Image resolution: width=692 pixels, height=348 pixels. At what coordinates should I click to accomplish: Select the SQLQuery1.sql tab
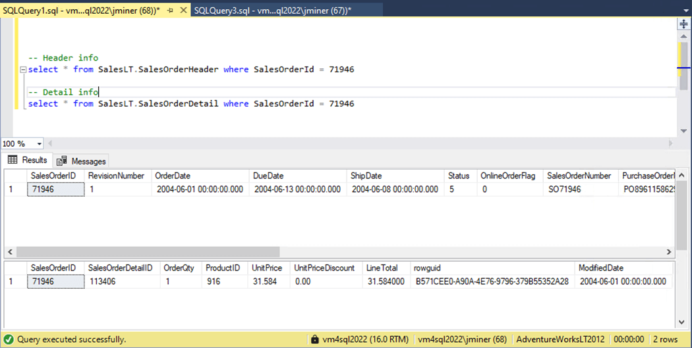(x=81, y=10)
